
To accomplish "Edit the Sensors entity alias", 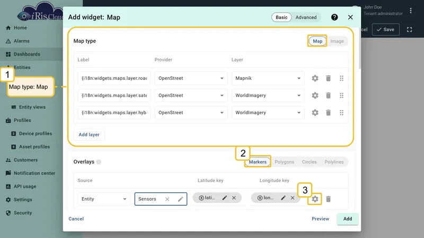I will [x=180, y=199].
